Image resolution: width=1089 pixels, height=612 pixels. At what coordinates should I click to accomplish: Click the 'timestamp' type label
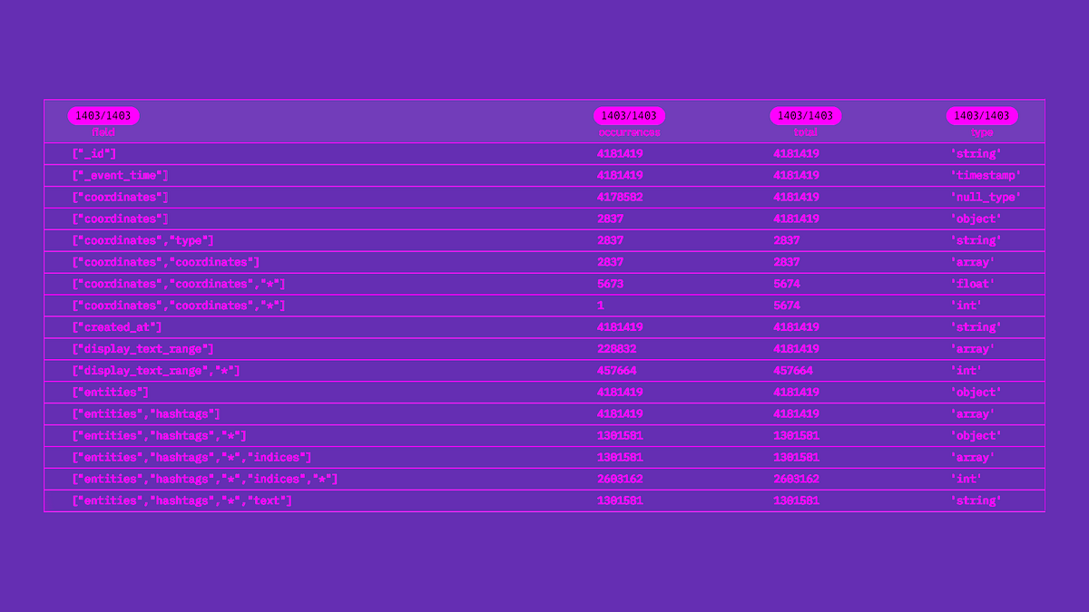click(984, 175)
